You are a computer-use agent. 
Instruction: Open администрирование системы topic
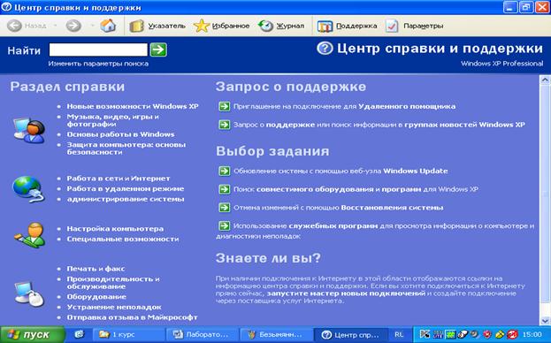pos(126,199)
